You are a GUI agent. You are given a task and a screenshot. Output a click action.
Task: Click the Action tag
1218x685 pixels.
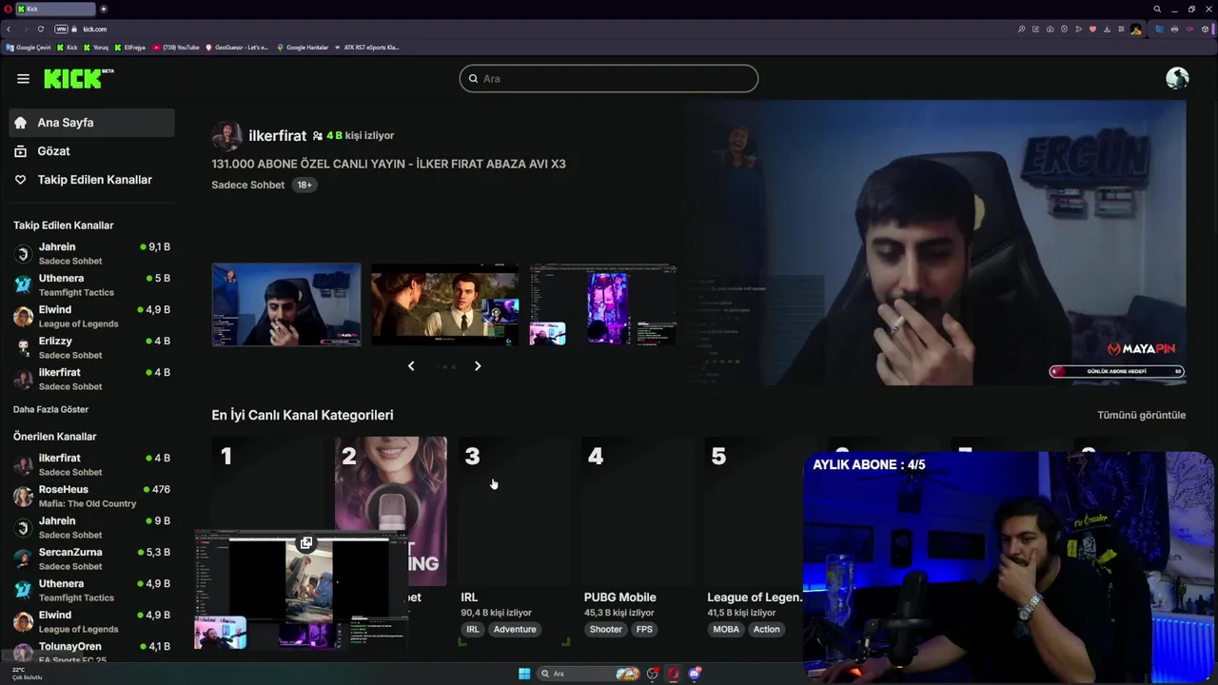pos(766,629)
